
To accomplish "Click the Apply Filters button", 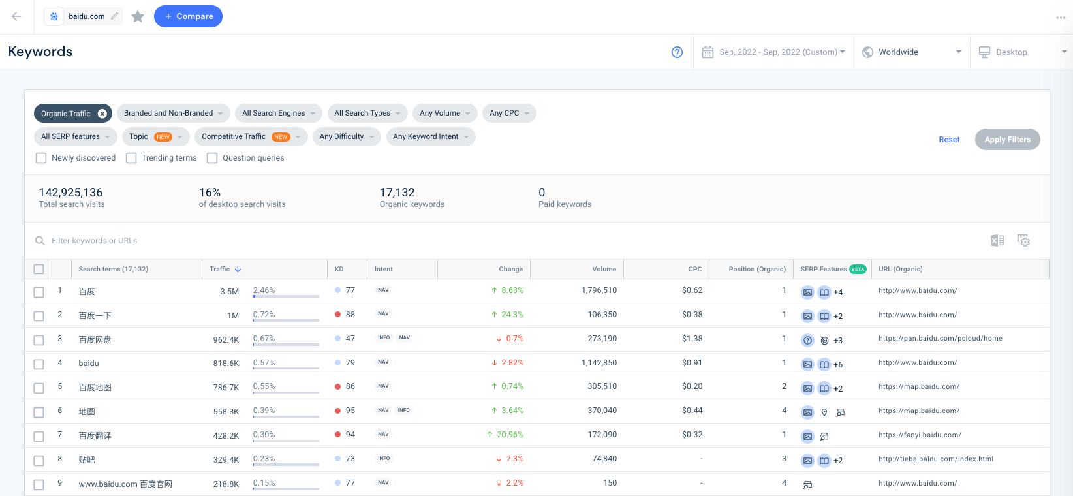I will [1008, 139].
